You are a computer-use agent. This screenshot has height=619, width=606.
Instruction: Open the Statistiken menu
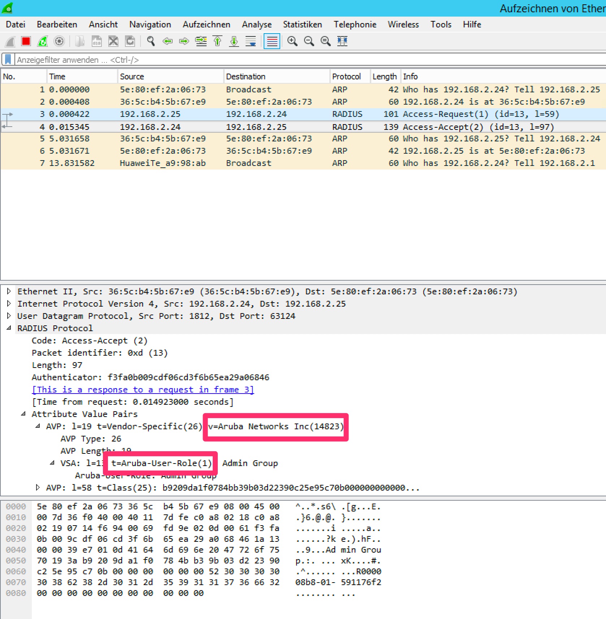[302, 24]
